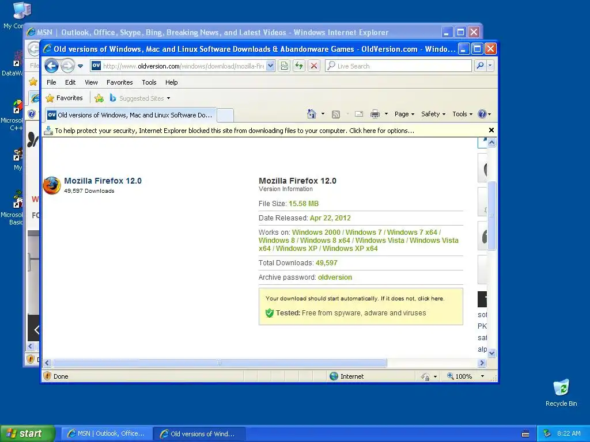The height and width of the screenshot is (442, 590).
Task: Open the View menu
Action: [x=91, y=82]
